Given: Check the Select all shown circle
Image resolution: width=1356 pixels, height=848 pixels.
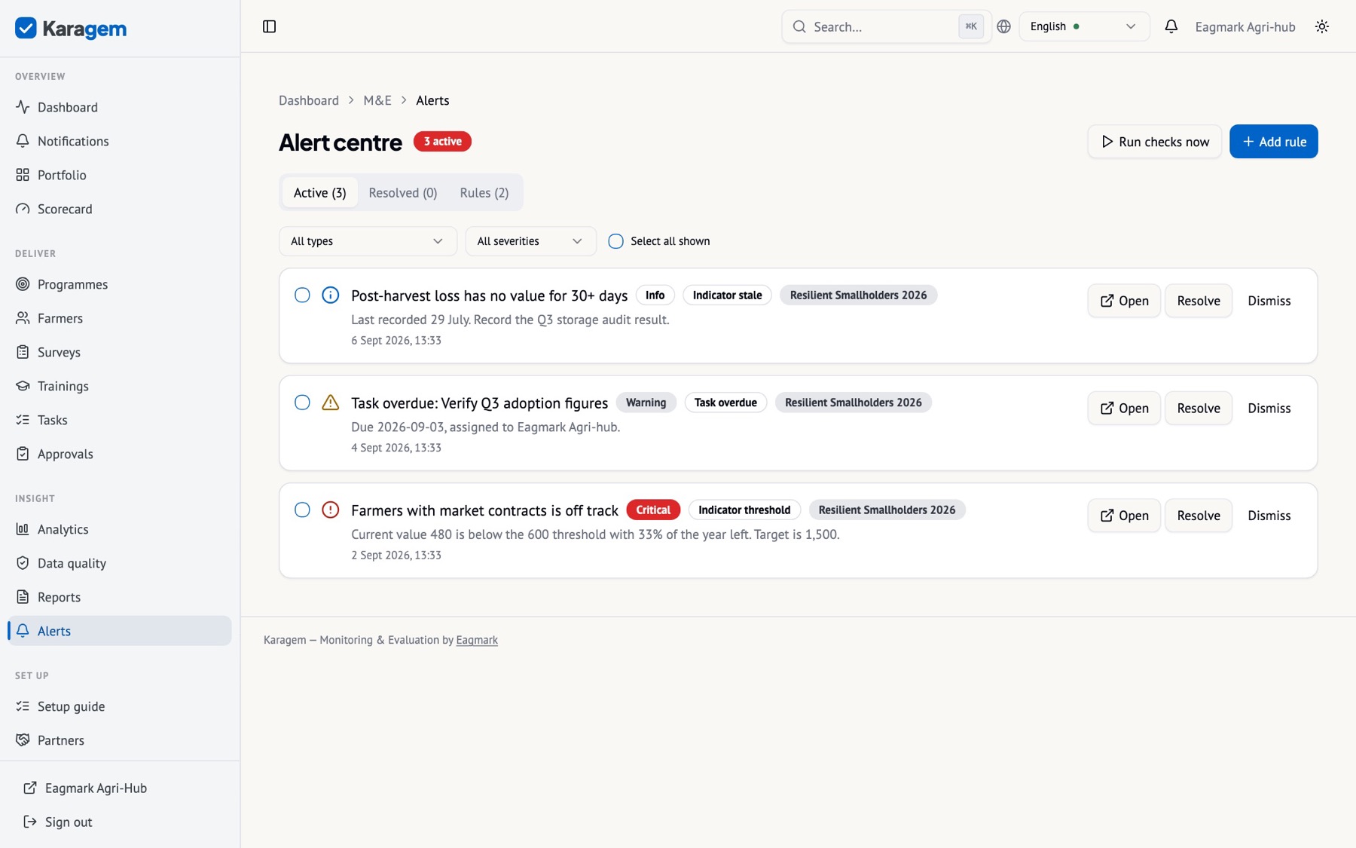Looking at the screenshot, I should [615, 241].
